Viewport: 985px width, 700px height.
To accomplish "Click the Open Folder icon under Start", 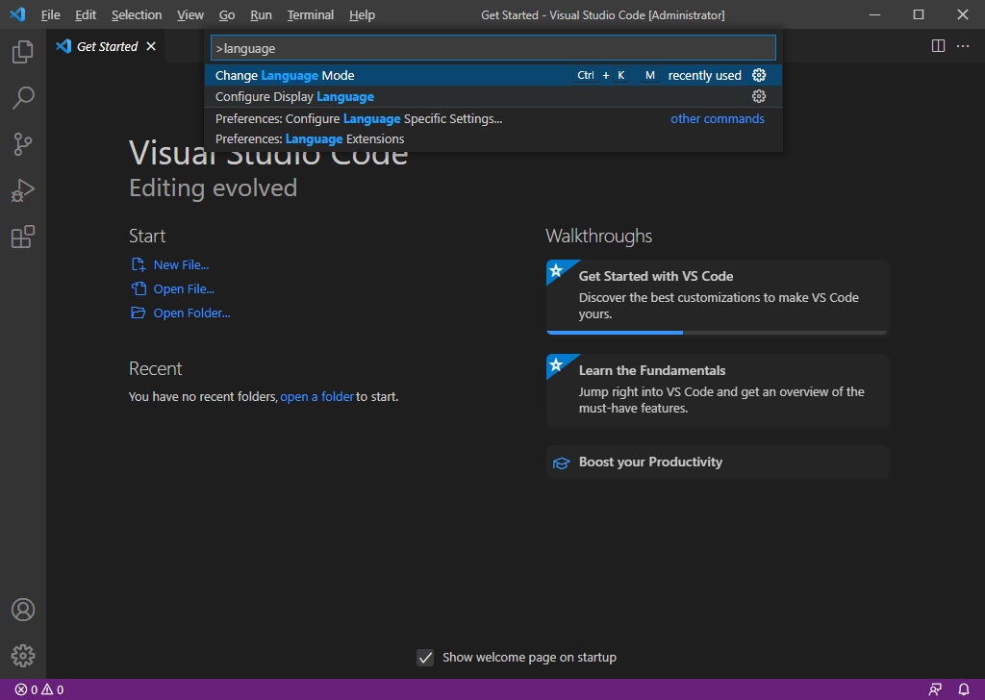I will (139, 312).
